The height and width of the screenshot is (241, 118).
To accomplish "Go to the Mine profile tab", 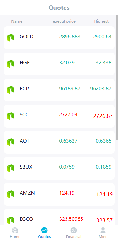I will point(103,233).
